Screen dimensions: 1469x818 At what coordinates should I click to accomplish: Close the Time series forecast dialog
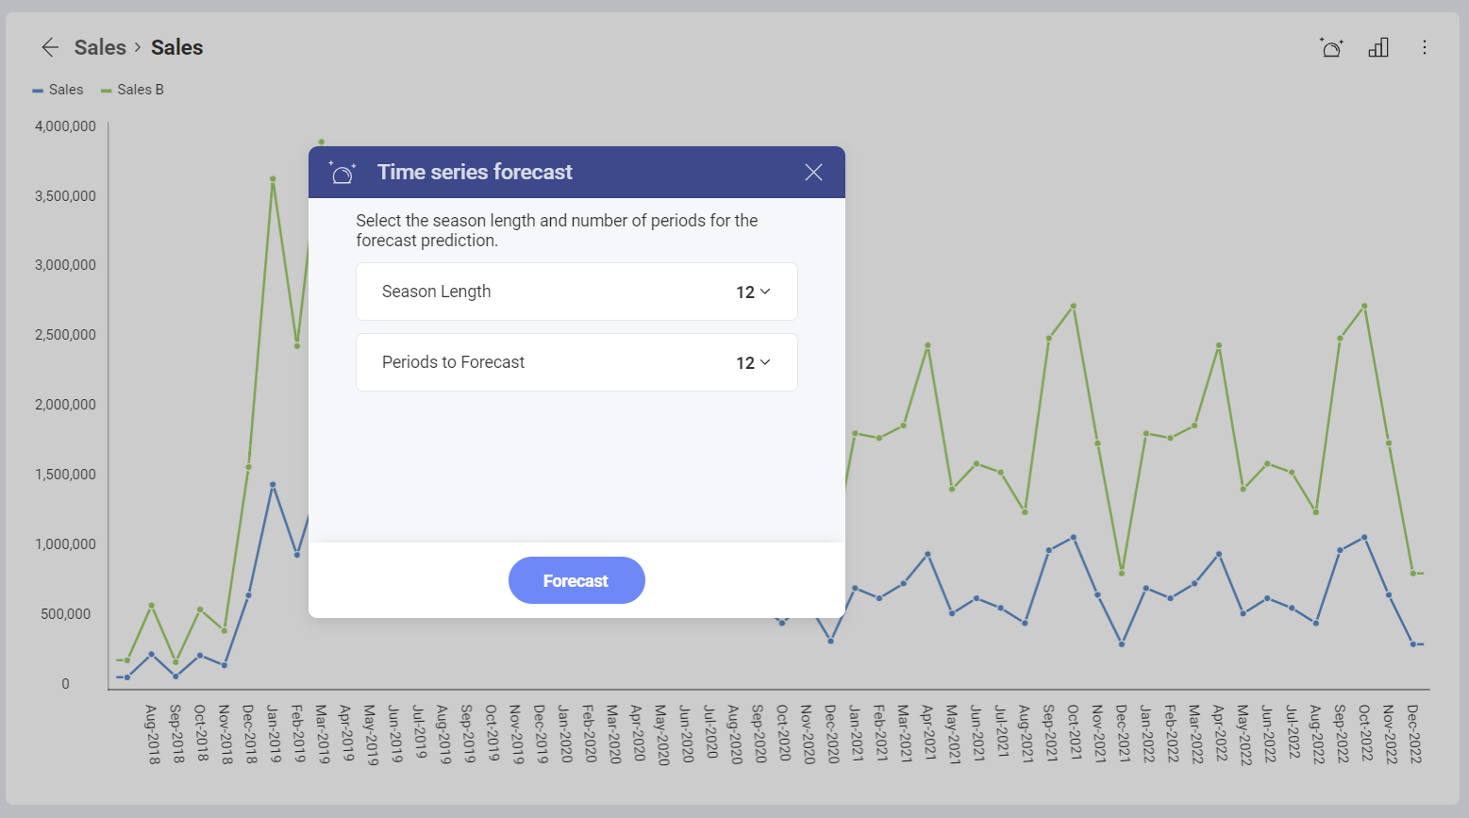pyautogui.click(x=813, y=172)
